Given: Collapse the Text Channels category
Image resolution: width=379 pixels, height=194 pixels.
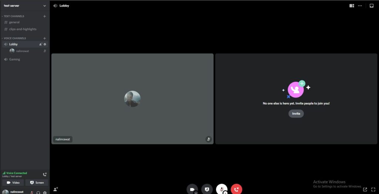Looking at the screenshot, I should (x=14, y=16).
